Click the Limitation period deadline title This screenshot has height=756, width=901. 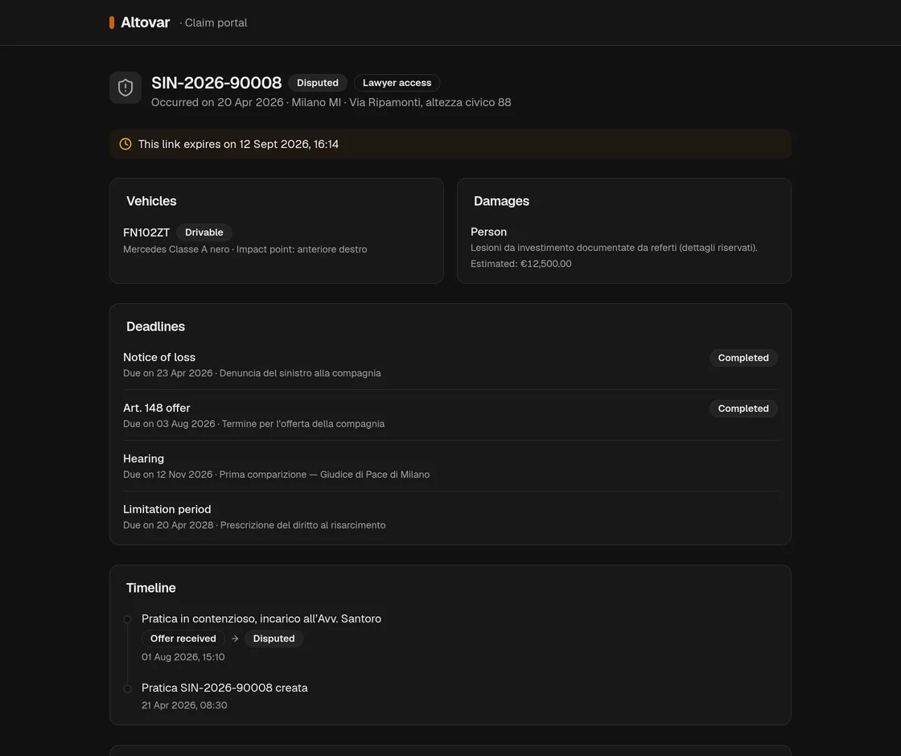click(167, 510)
